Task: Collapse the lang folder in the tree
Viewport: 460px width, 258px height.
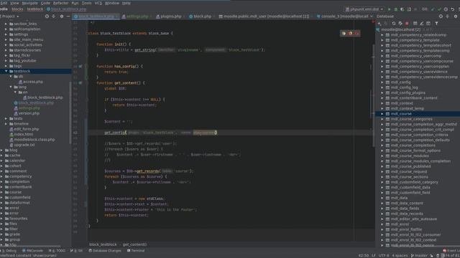Action: click(x=11, y=87)
